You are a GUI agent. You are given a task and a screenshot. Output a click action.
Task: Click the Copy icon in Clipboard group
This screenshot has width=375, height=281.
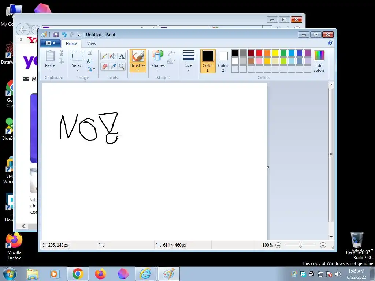62,61
